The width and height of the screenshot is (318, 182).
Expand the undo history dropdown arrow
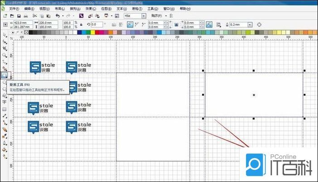(x=63, y=16)
